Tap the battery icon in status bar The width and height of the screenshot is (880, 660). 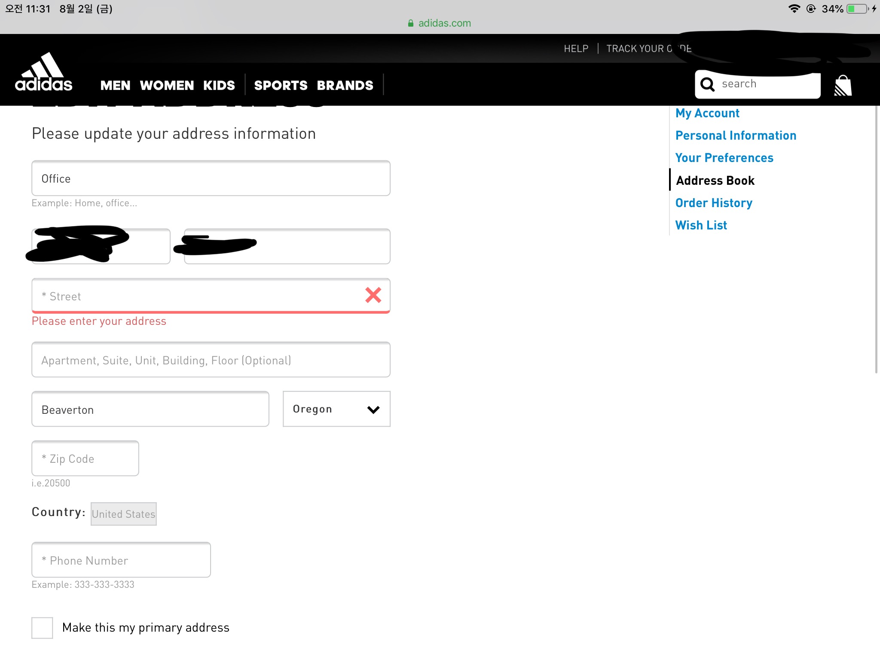pos(857,9)
